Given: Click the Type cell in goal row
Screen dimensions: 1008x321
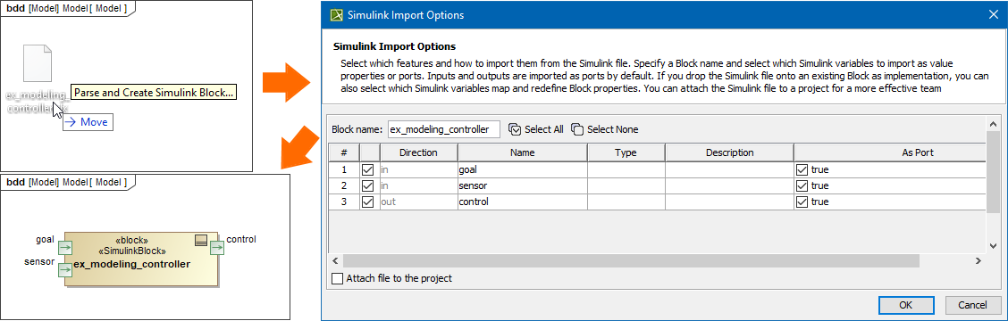Looking at the screenshot, I should pos(626,170).
